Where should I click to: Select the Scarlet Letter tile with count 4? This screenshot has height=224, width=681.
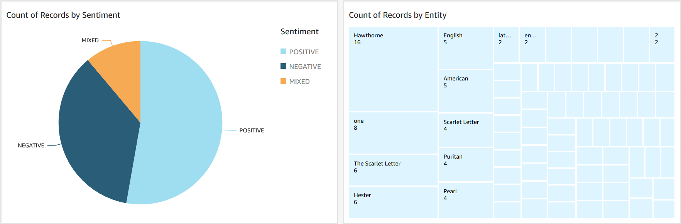point(466,130)
